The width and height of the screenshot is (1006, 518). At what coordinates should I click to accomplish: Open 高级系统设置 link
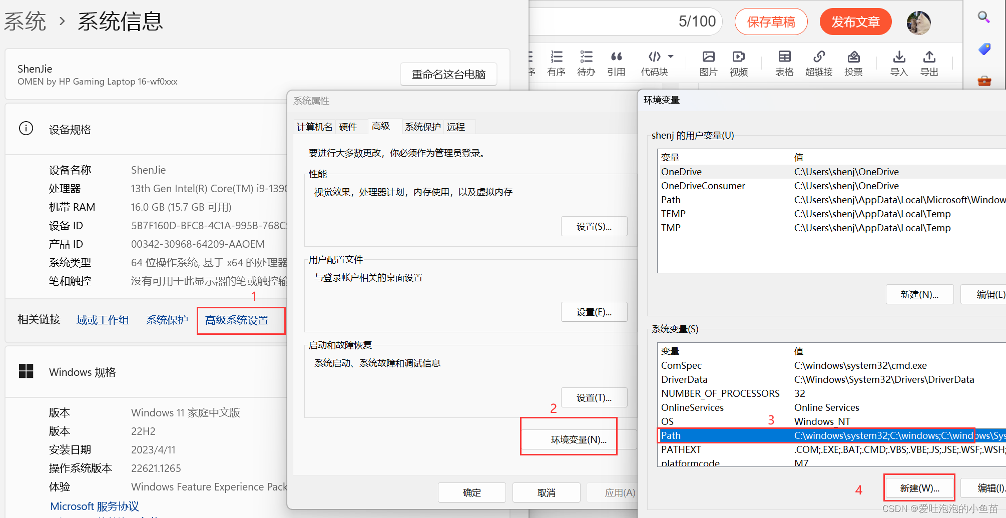click(237, 320)
